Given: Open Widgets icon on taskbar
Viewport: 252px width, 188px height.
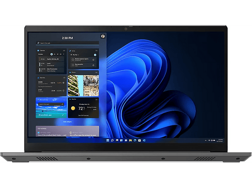Looking at the screenshot, I should pyautogui.click(x=121, y=140).
